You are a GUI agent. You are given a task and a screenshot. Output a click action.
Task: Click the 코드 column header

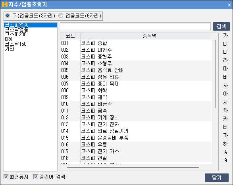(70, 36)
